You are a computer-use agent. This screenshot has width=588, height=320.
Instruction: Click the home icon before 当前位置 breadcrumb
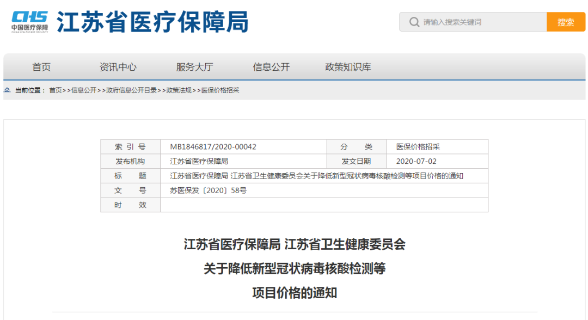6,89
